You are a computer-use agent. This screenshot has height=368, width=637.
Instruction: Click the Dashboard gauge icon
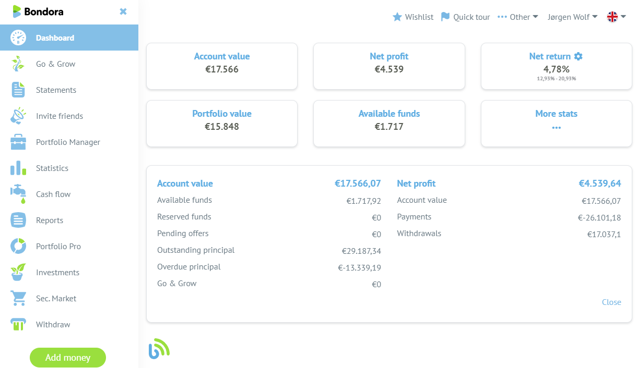18,38
